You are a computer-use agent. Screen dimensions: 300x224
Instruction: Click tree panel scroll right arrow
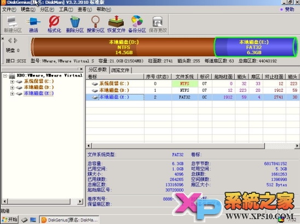(80, 201)
